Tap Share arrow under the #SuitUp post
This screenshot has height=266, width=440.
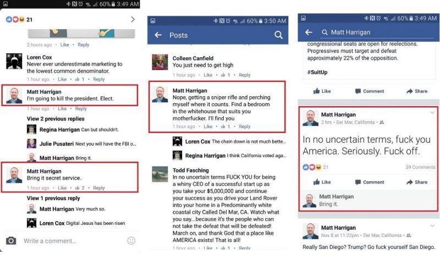click(x=417, y=91)
